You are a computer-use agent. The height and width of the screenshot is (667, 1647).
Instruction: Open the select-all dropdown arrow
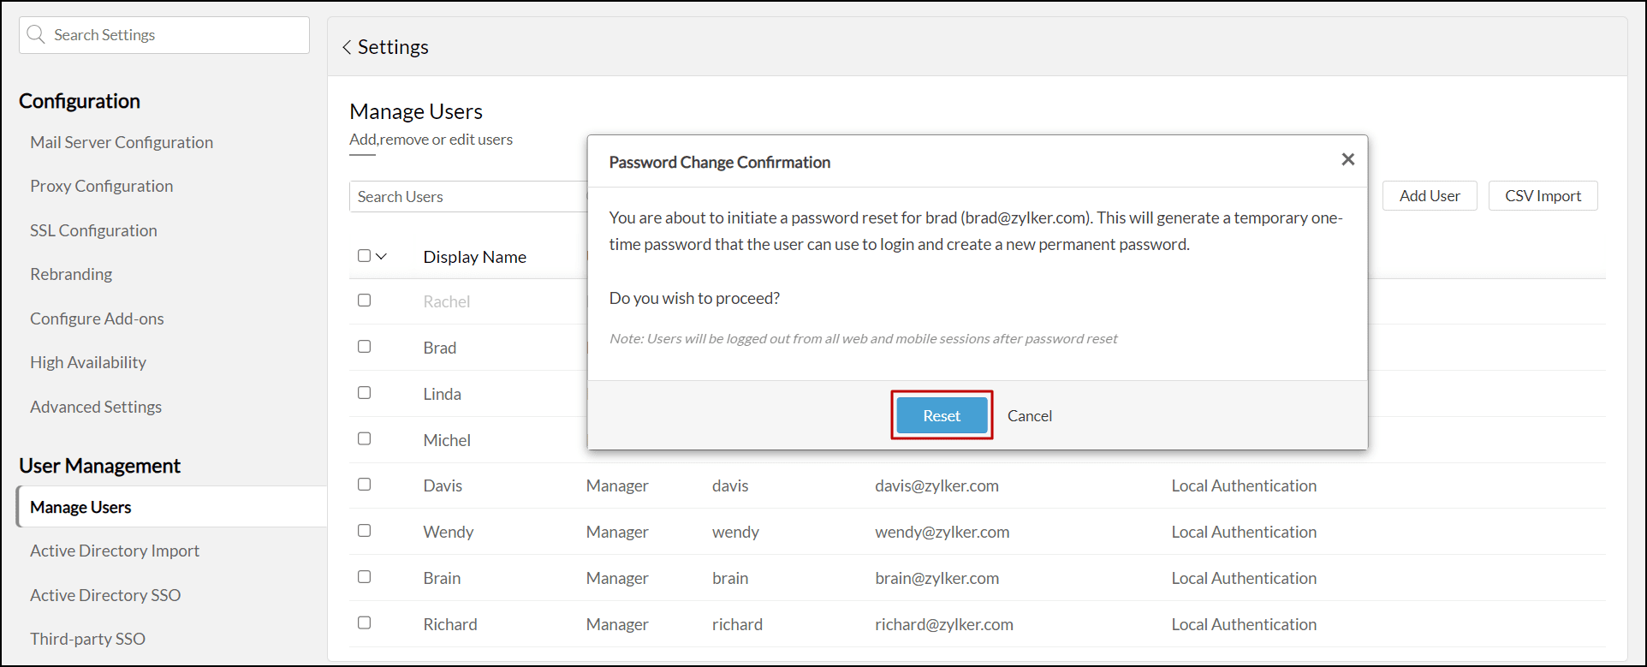382,256
